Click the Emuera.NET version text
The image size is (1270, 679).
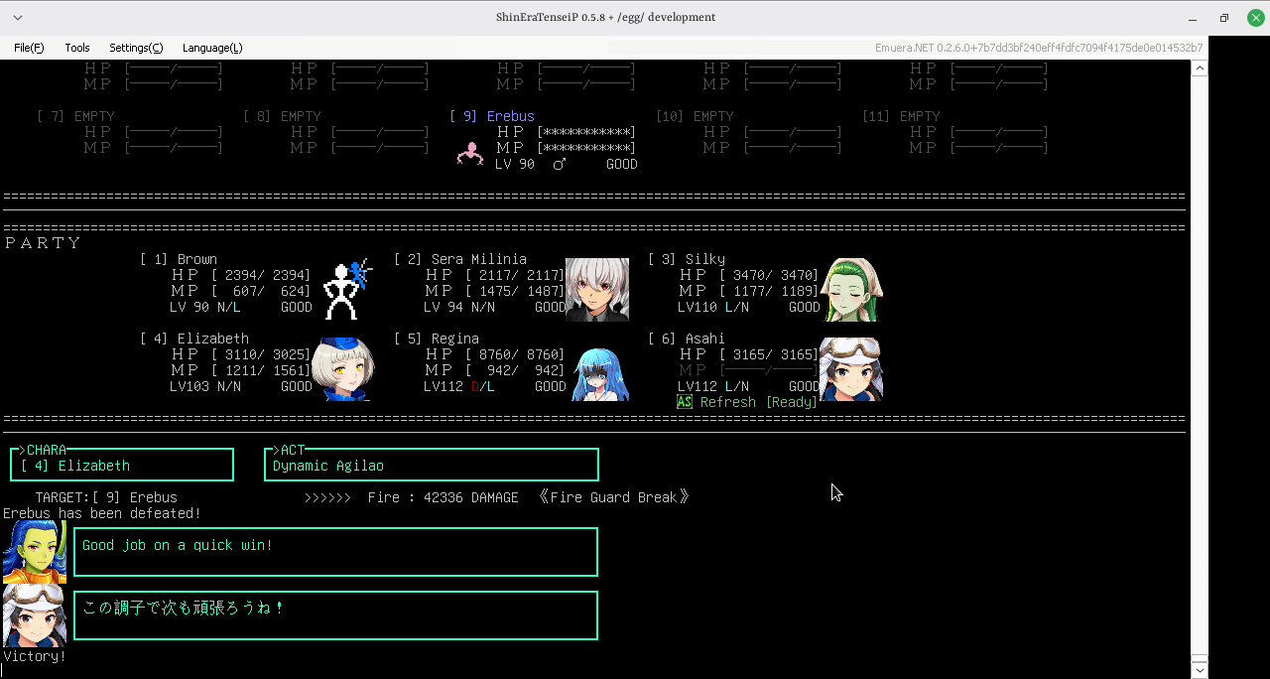[x=1039, y=48]
